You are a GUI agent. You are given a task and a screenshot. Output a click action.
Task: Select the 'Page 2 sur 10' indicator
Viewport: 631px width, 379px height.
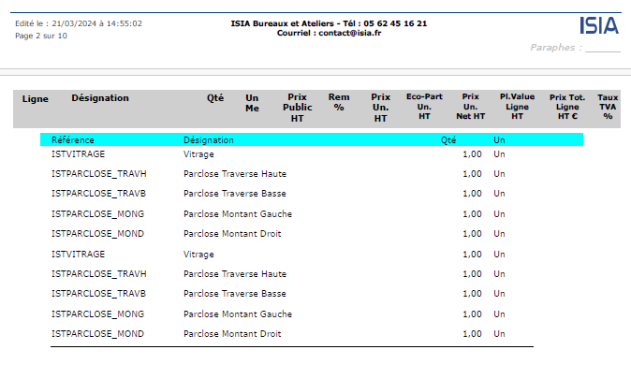pos(41,36)
